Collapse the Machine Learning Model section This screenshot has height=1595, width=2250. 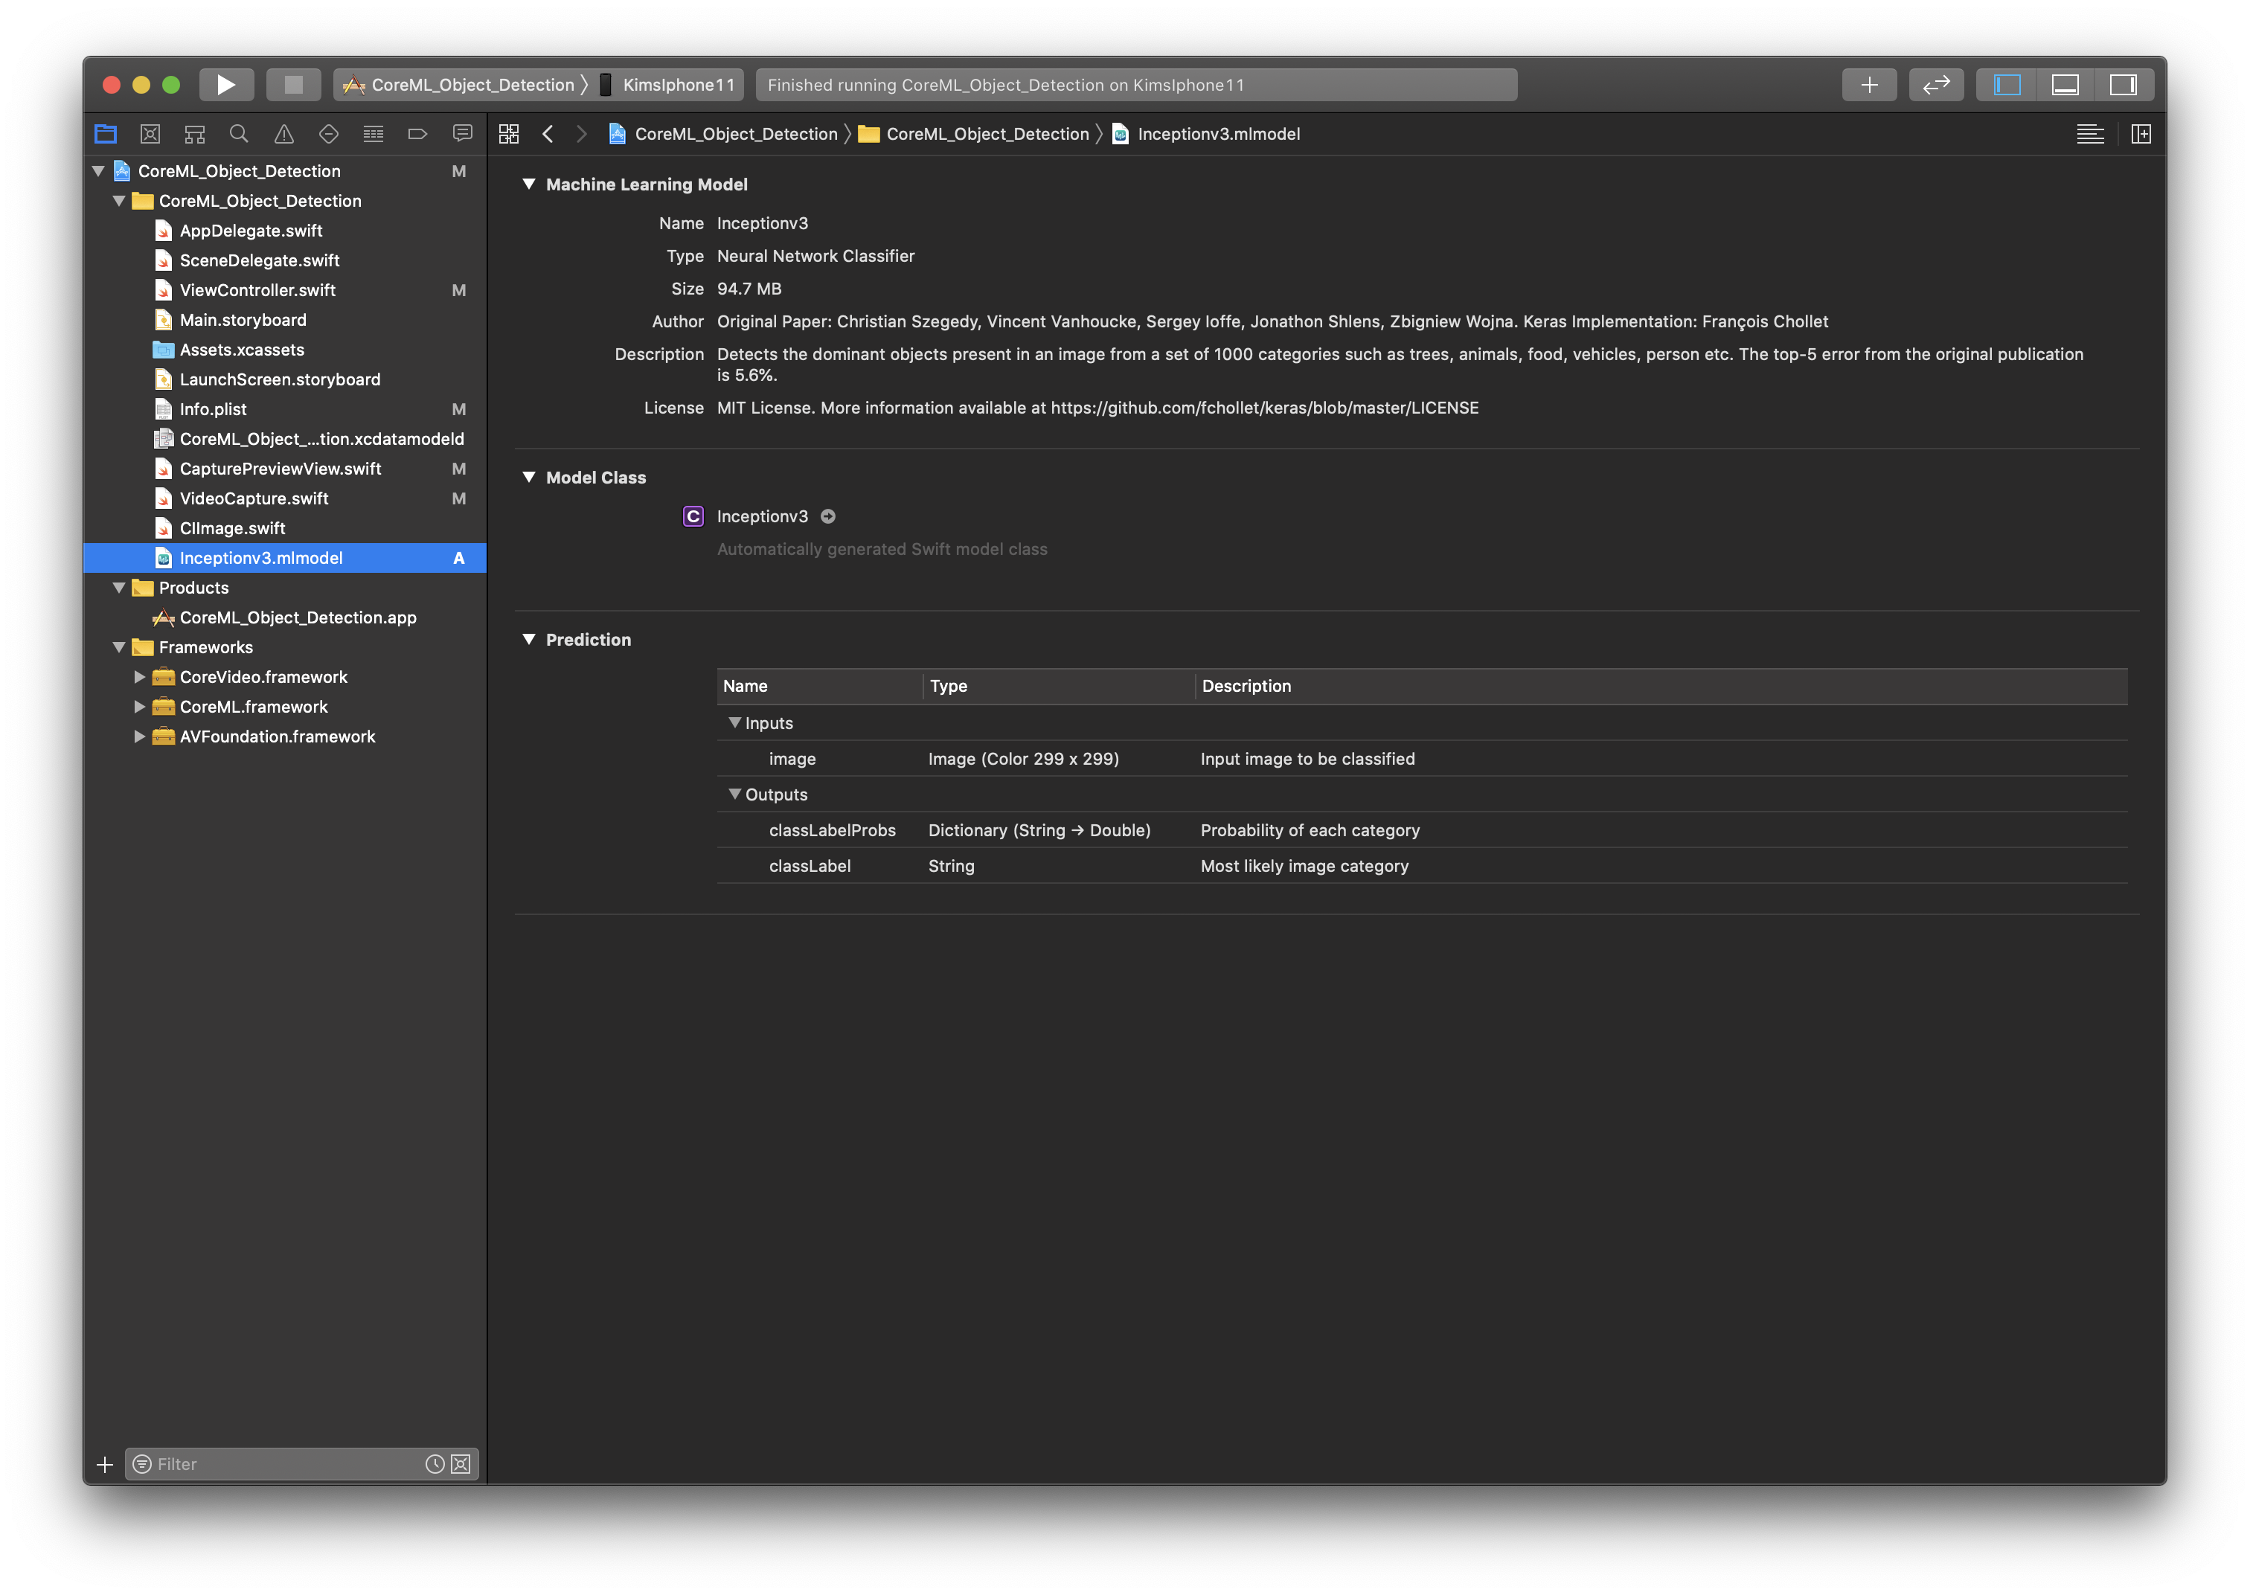pyautogui.click(x=528, y=184)
